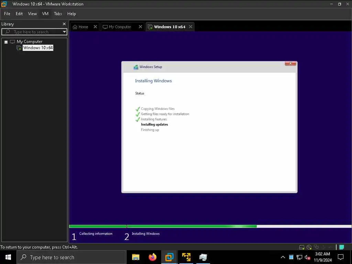Open the clock showing 3:02 AM
Viewport: 352px width, 264px height.
[x=323, y=257]
